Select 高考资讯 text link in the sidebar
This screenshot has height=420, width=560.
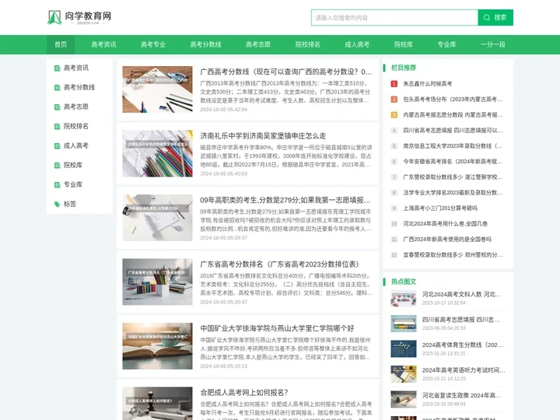(x=76, y=68)
